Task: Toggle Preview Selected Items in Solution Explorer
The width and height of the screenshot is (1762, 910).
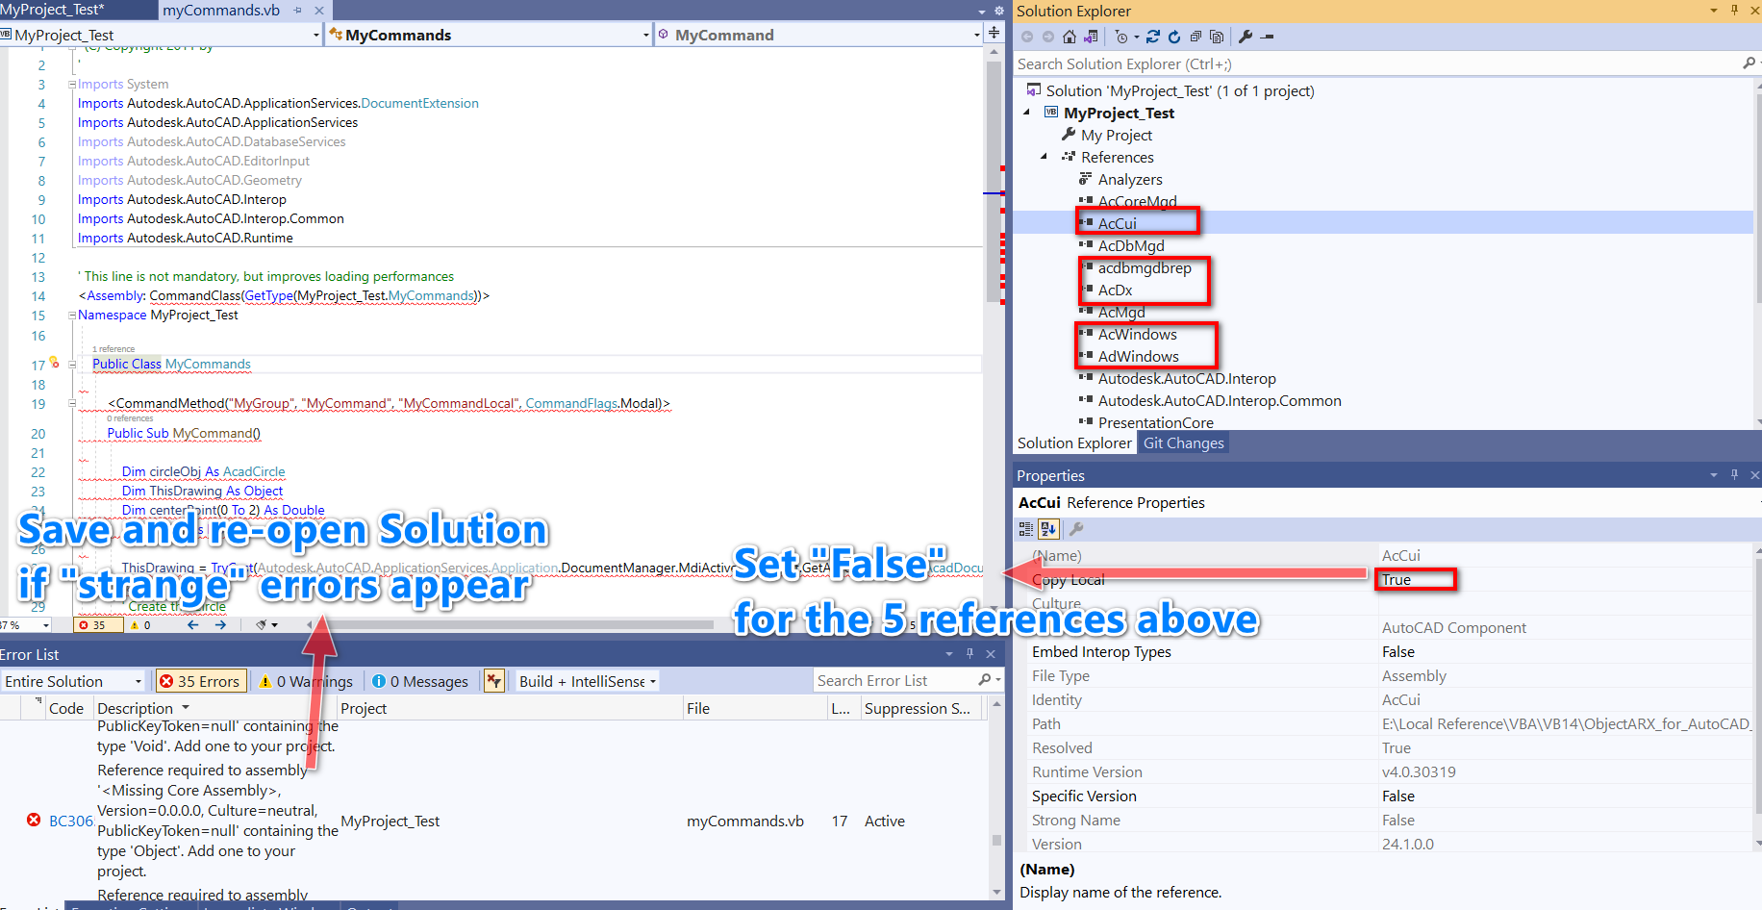Action: [x=1268, y=37]
